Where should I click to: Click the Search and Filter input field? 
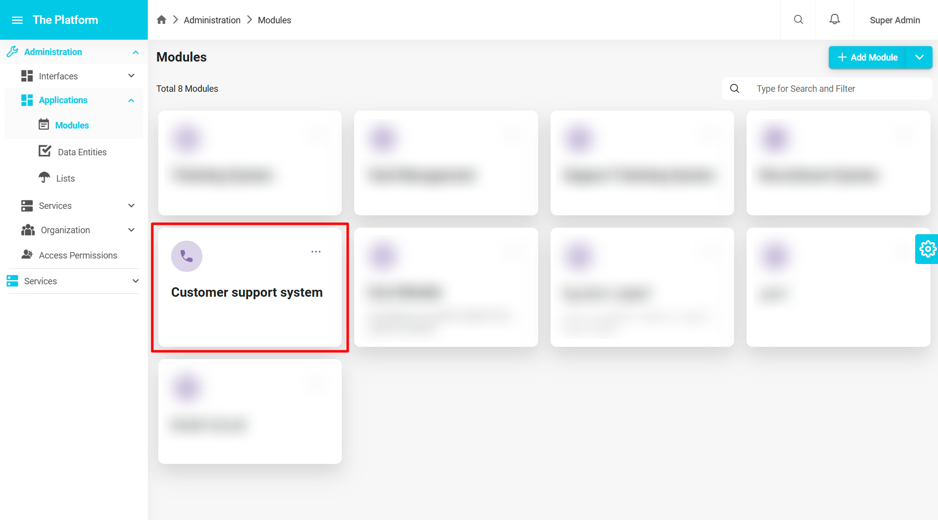(838, 89)
